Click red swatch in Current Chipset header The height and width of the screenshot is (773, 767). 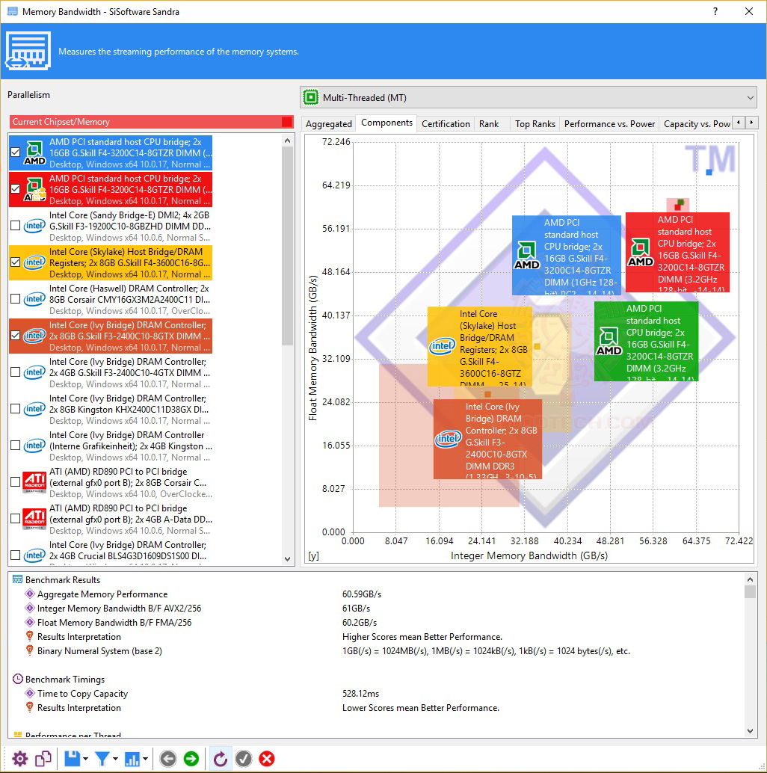286,122
